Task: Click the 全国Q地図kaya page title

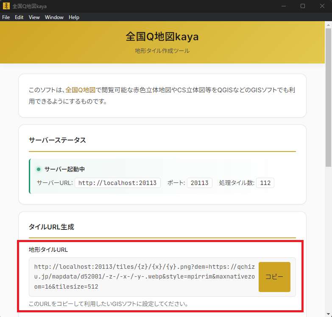Action: [x=162, y=36]
